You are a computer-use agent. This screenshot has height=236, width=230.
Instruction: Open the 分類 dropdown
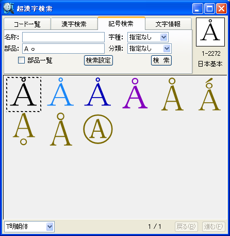point(150,49)
